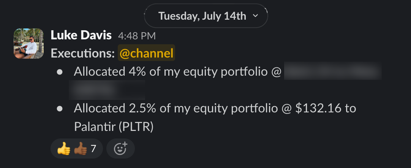Click the Palantir (PLTR) text
This screenshot has width=411, height=168.
point(114,127)
